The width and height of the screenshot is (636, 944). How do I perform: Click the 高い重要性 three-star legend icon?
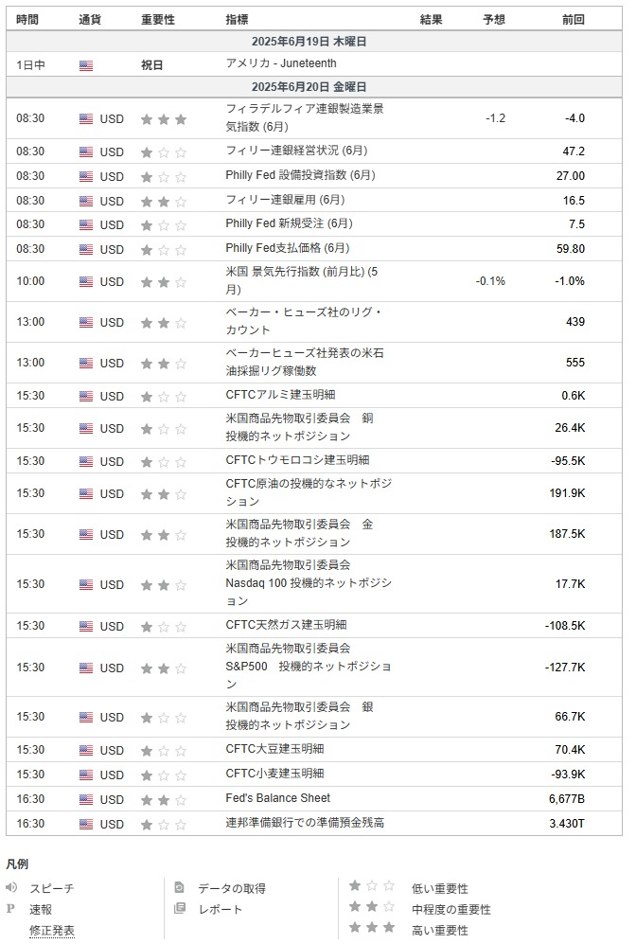tap(372, 927)
